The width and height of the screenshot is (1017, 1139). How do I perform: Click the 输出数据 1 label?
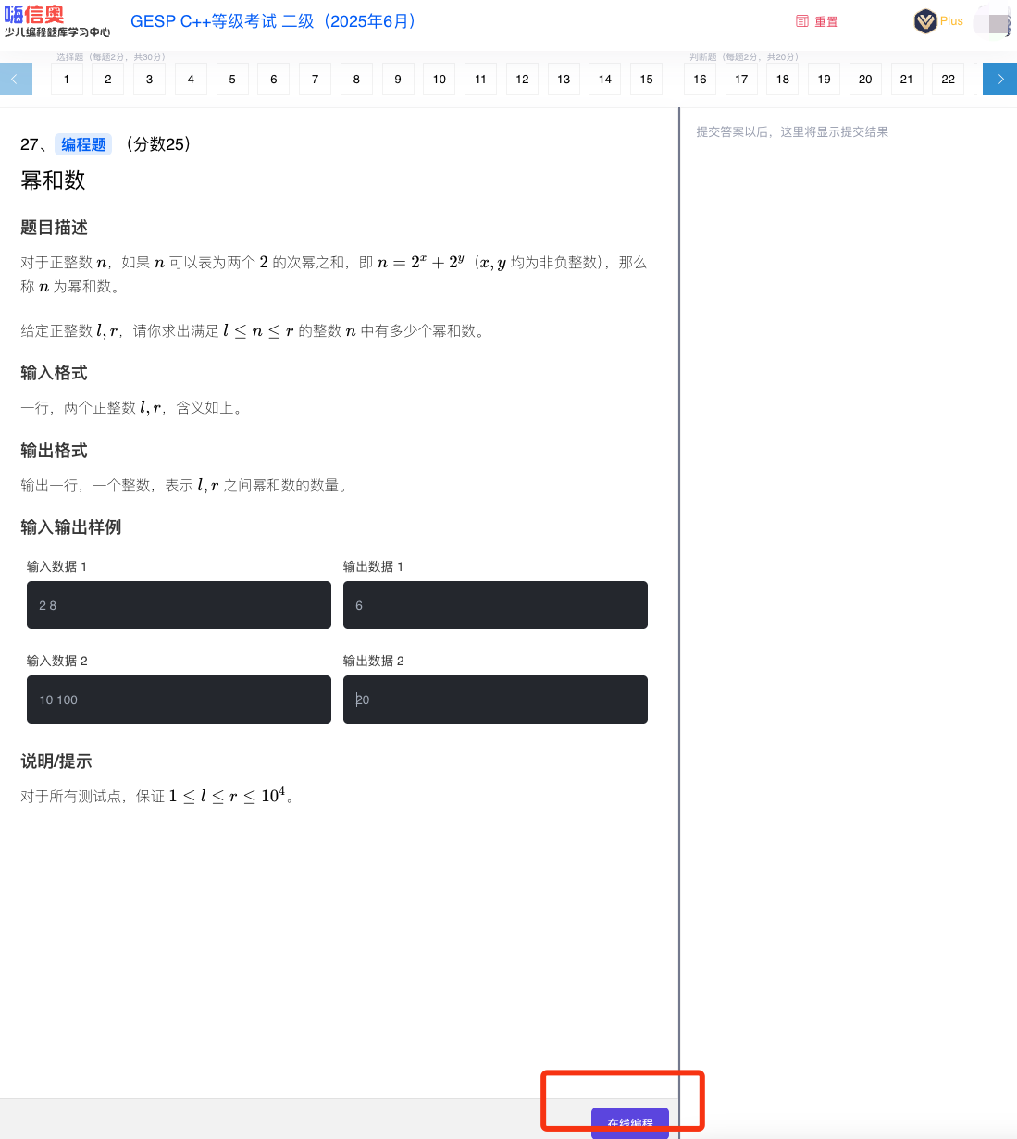[373, 566]
